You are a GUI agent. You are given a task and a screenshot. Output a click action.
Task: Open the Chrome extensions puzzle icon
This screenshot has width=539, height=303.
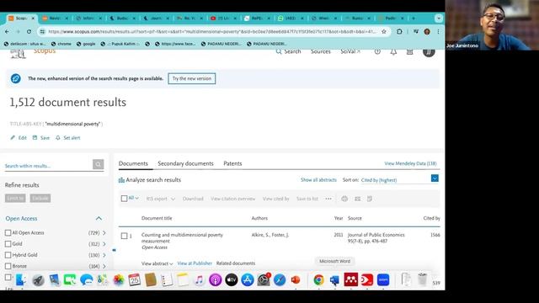[x=399, y=32]
